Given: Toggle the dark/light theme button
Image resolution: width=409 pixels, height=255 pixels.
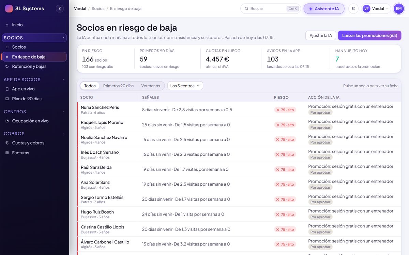Looking at the screenshot, I should 353,8.
